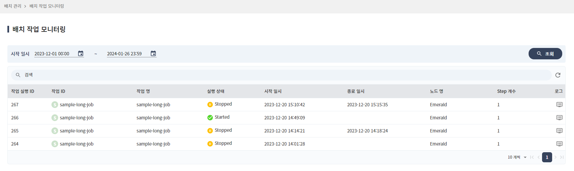The width and height of the screenshot is (574, 171).
Task: Sort by the 시작 일시 column header
Action: point(273,91)
